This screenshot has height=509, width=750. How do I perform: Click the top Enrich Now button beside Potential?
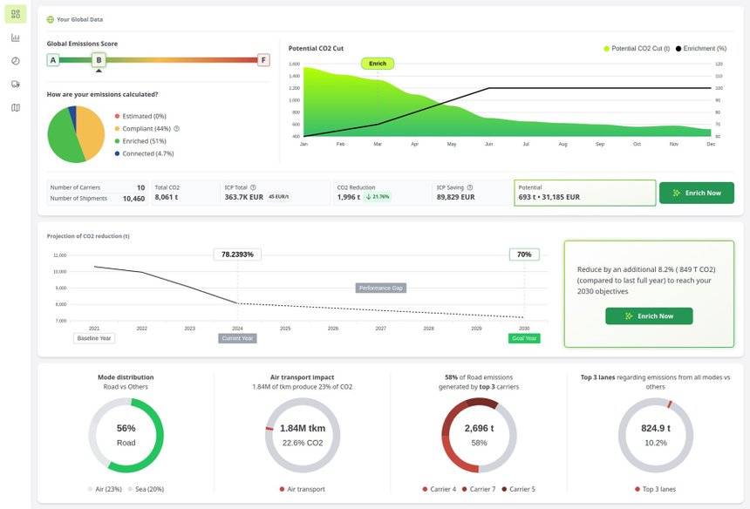697,193
